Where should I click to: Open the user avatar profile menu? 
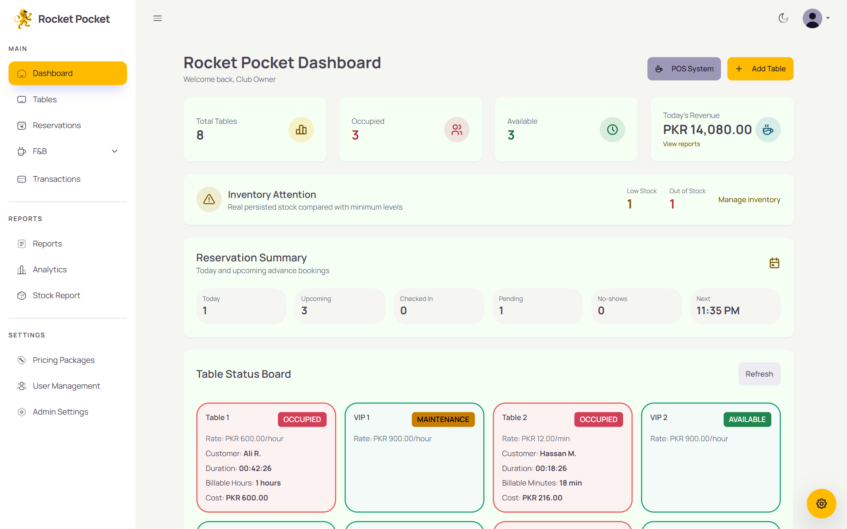pyautogui.click(x=812, y=18)
